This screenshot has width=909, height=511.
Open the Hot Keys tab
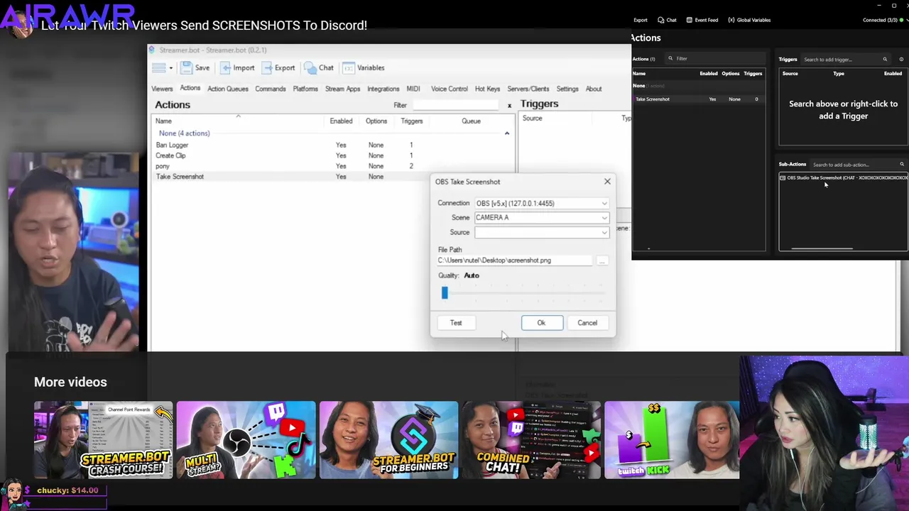(487, 89)
